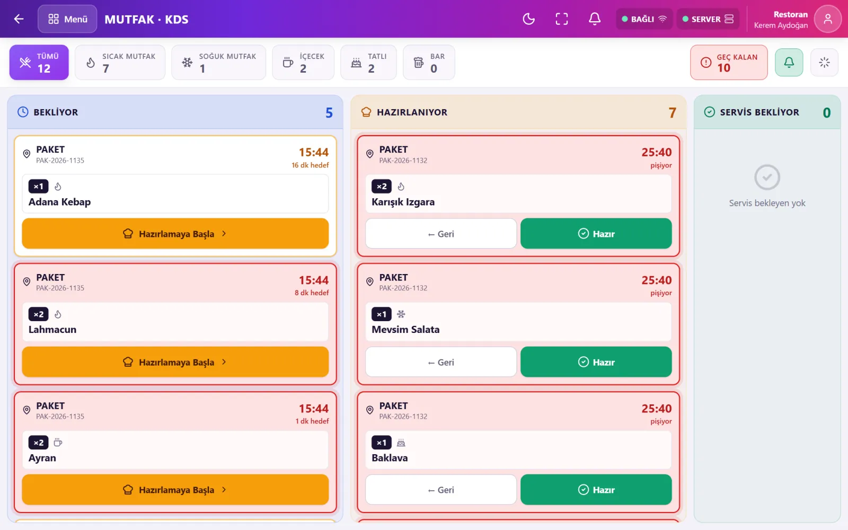Send Karışık Izgara back with Geri

tap(441, 234)
